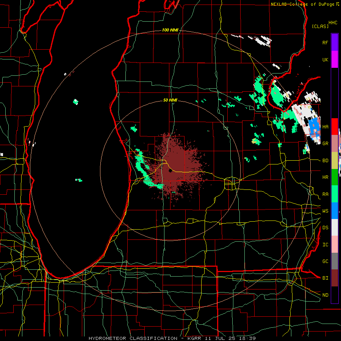The height and width of the screenshot is (341, 341).
Task: Click the HA red legend swatch
Action: [x=335, y=127]
